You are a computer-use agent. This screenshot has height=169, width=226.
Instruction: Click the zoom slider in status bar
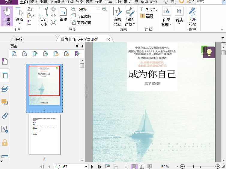click(200, 167)
